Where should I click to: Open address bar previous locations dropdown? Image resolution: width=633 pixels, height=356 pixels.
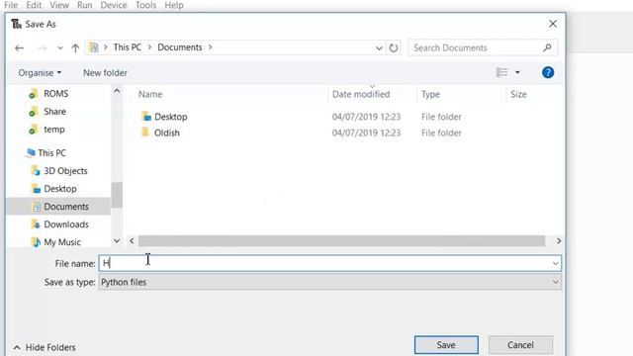pyautogui.click(x=379, y=48)
